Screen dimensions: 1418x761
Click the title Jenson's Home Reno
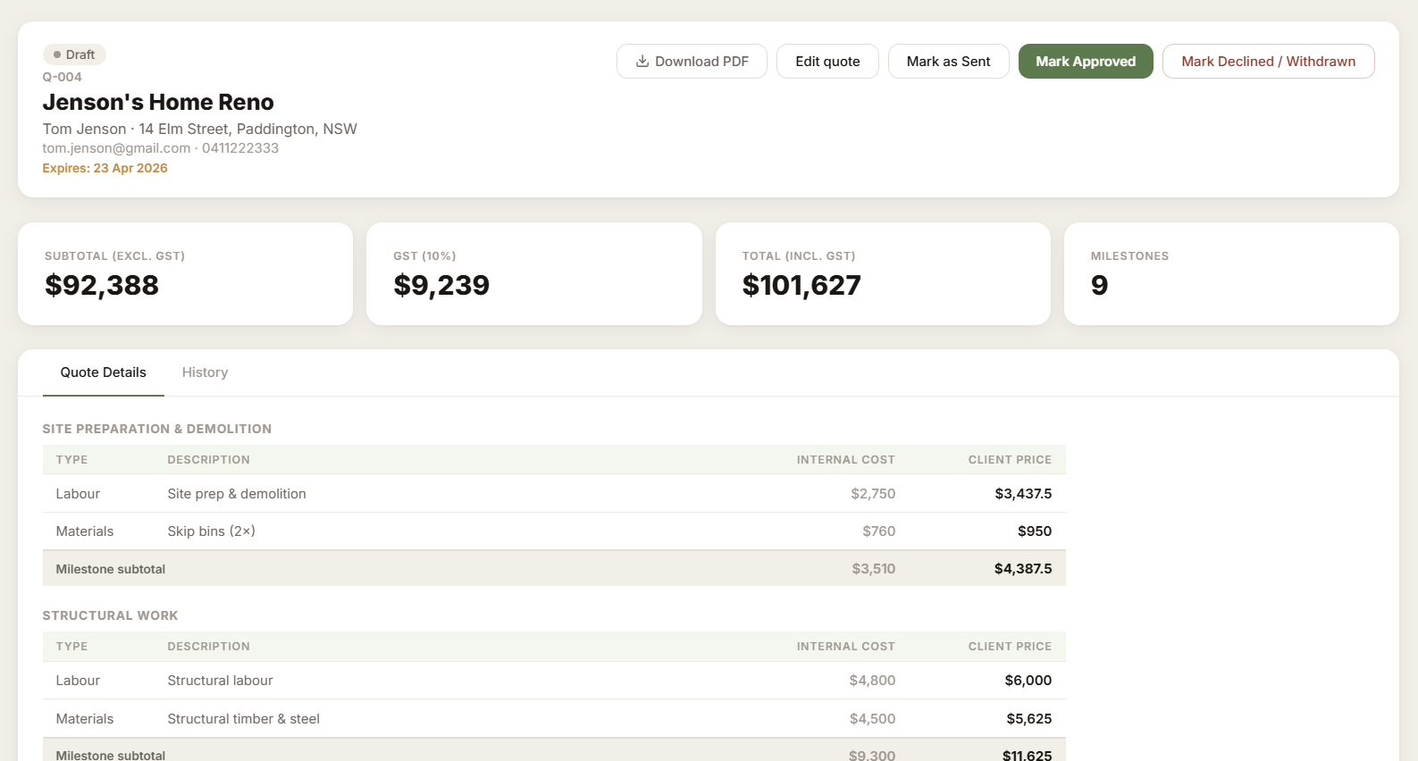tap(158, 102)
